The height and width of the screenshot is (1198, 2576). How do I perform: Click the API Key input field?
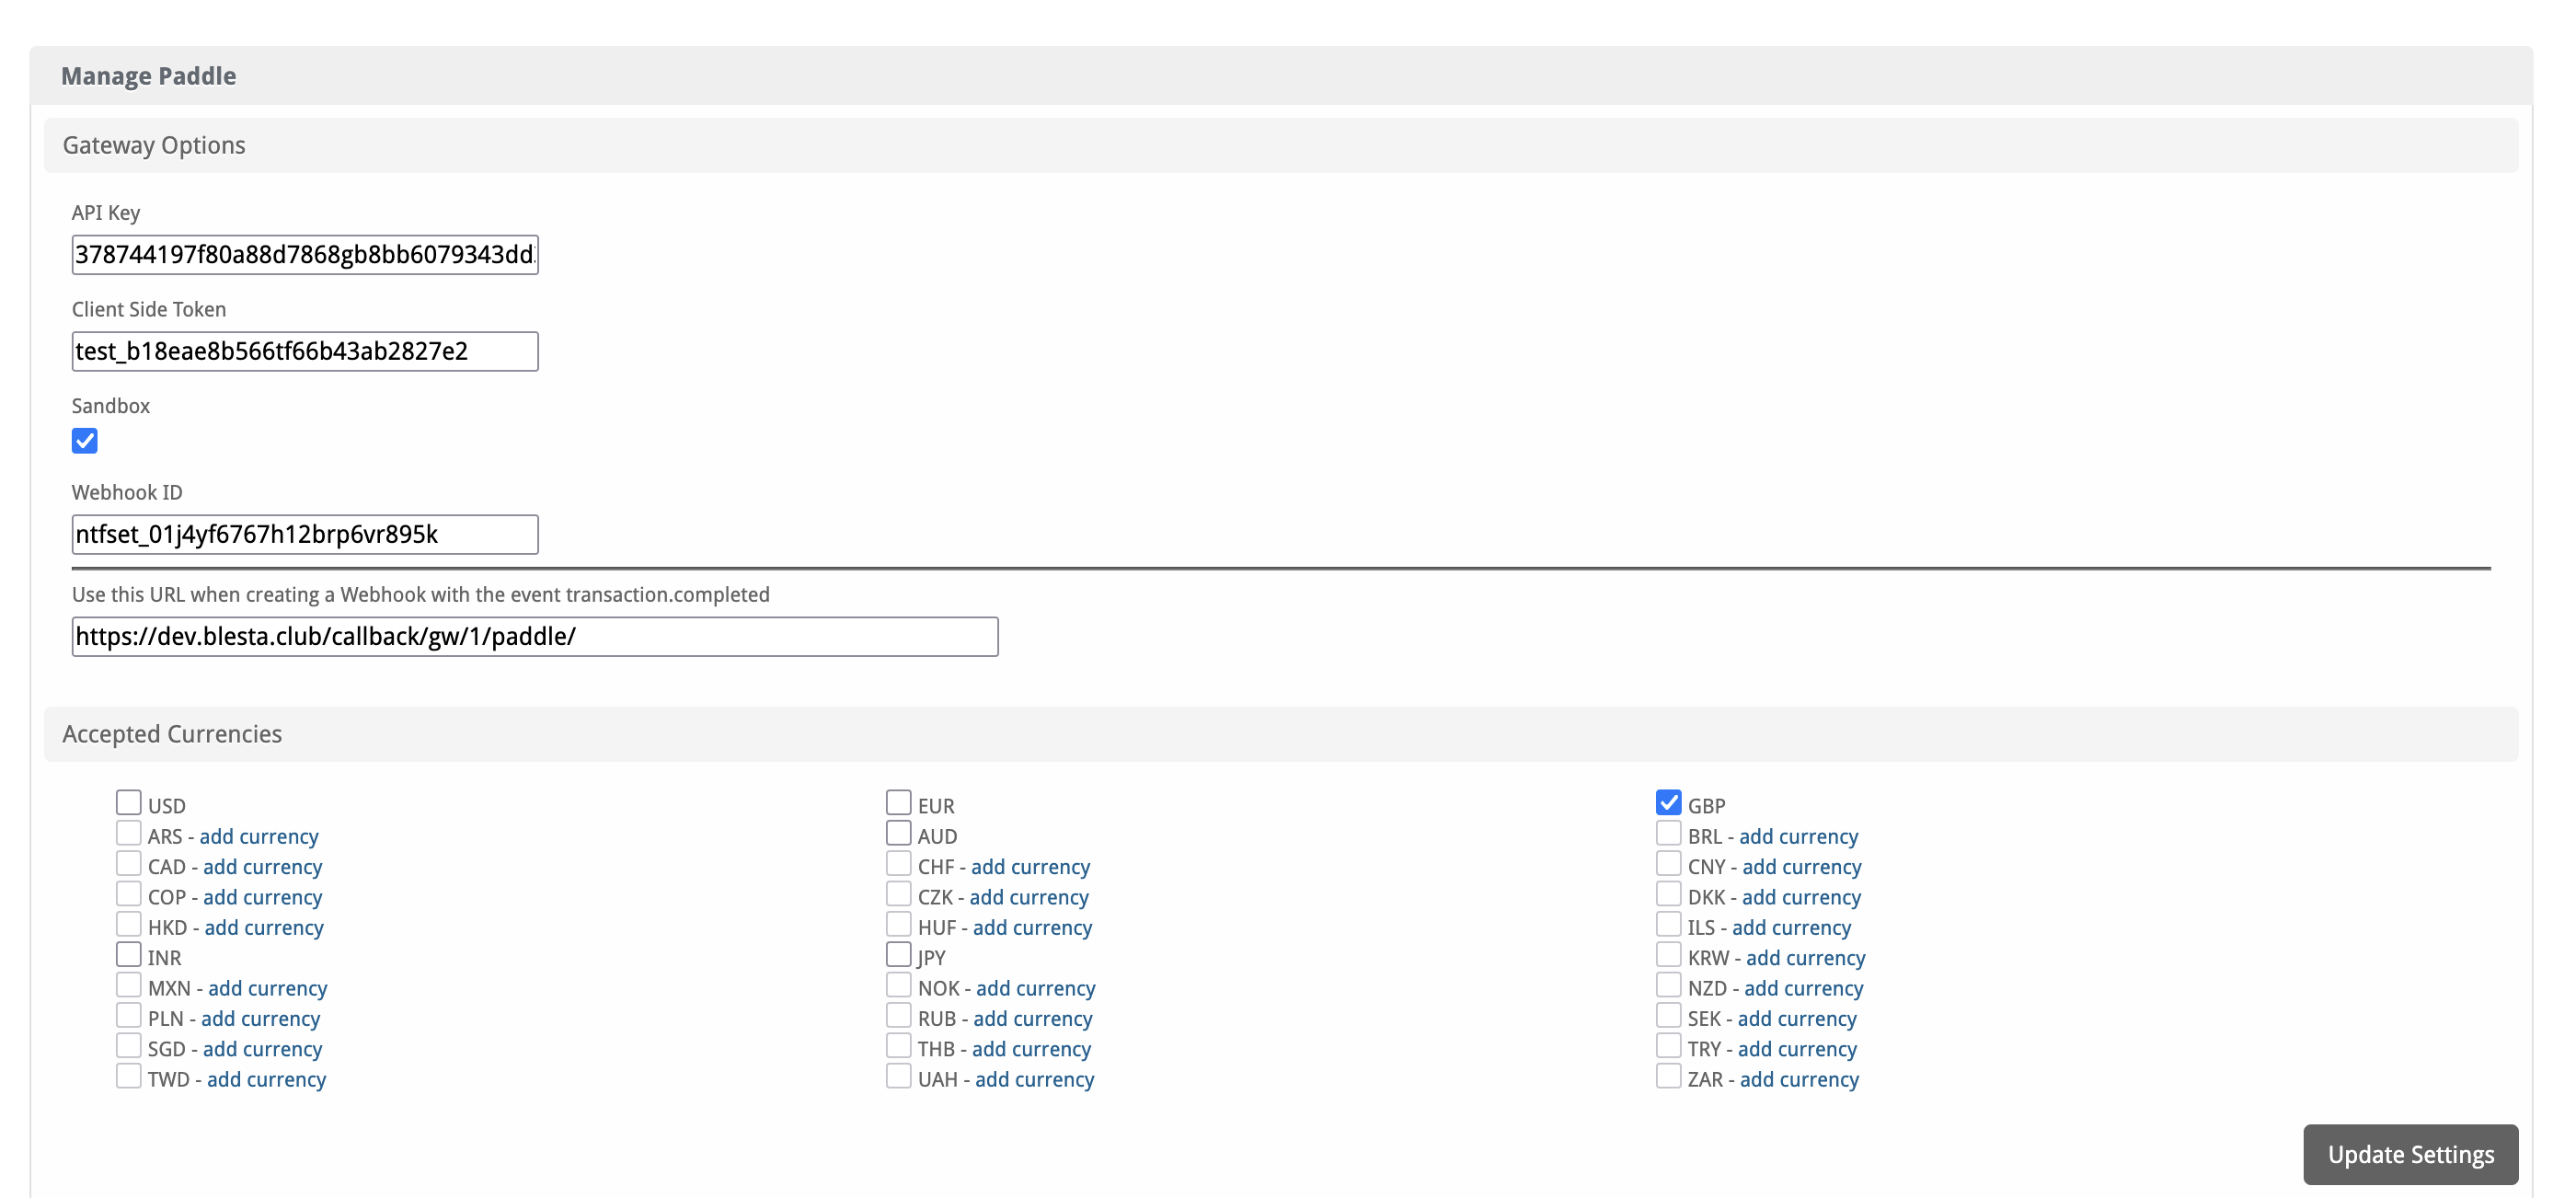point(305,255)
